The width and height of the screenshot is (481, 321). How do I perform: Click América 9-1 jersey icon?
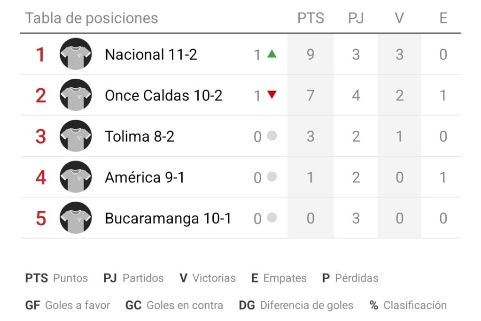coord(76,177)
